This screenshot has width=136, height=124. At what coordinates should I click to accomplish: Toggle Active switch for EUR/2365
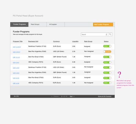coord(107,62)
